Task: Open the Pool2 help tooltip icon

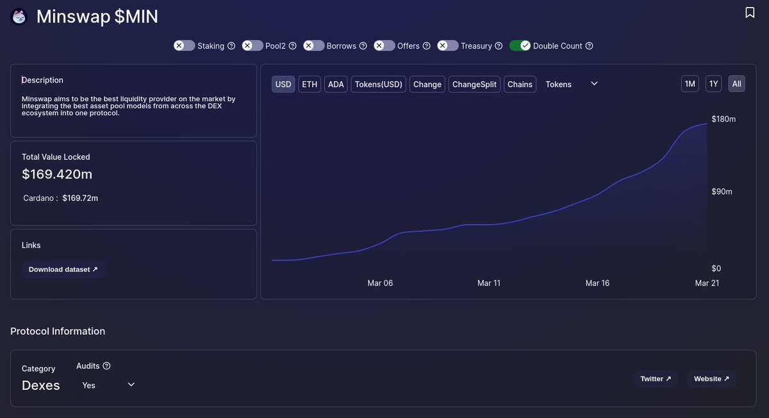Action: 294,45
